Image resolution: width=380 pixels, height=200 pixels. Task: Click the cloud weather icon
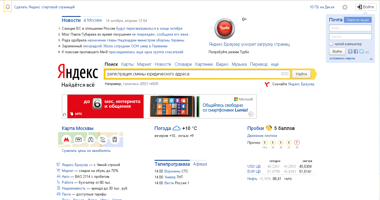point(176,128)
